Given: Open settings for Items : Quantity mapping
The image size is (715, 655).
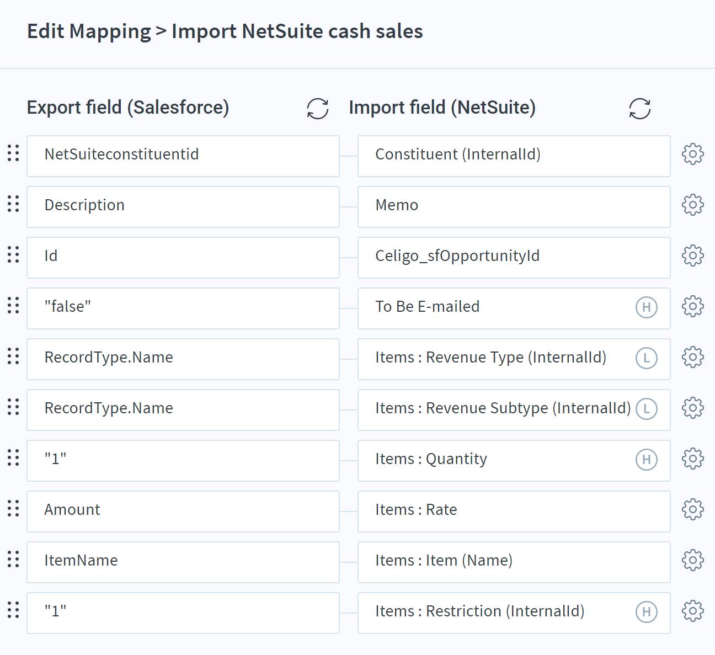Looking at the screenshot, I should [x=693, y=459].
